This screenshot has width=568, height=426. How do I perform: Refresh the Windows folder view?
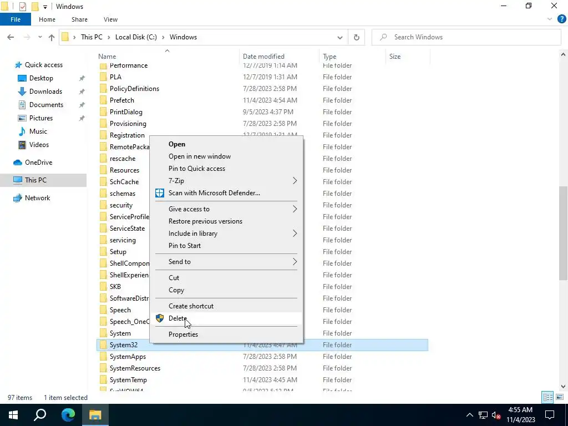(357, 37)
